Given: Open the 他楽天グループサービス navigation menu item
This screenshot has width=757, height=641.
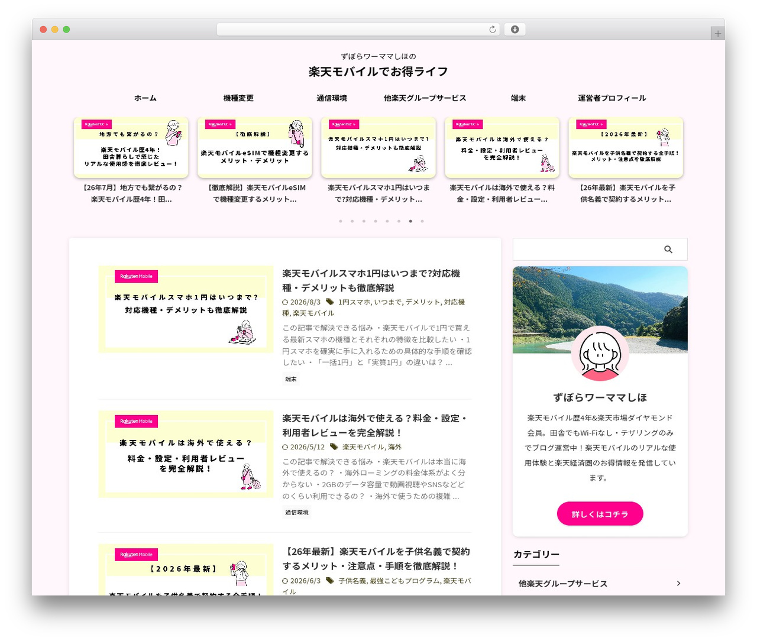Looking at the screenshot, I should pos(425,98).
